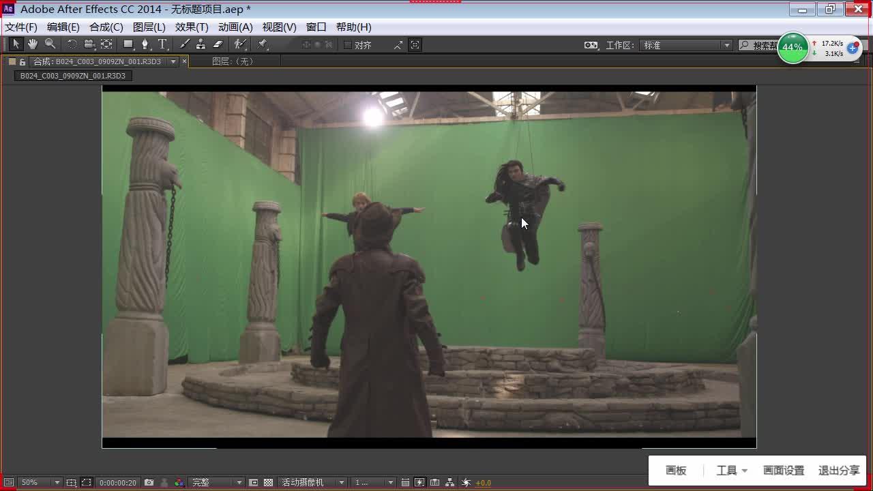
Task: Click the blue plus network widget button
Action: coord(853,48)
